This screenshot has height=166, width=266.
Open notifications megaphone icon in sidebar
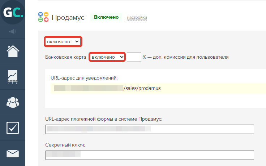[x=13, y=31]
